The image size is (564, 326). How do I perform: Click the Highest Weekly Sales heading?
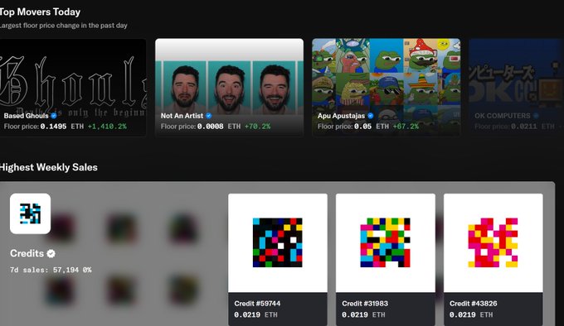pos(49,167)
